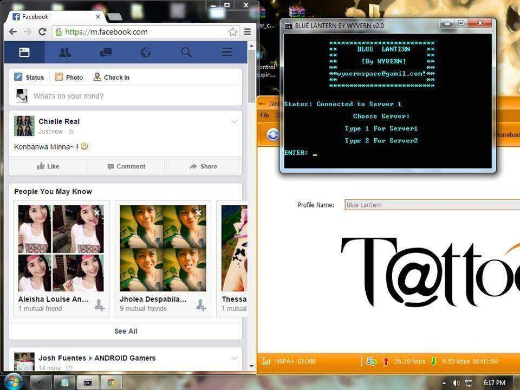The height and width of the screenshot is (390, 520).
Task: Click the Chrome address bar
Action: (146, 32)
